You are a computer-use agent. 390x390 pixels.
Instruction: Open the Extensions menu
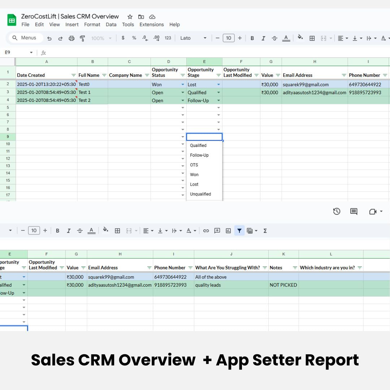tap(151, 25)
